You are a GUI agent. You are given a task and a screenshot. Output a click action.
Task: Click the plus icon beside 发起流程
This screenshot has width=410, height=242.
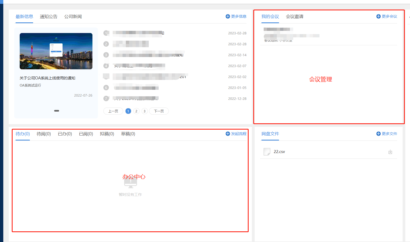[x=228, y=134]
